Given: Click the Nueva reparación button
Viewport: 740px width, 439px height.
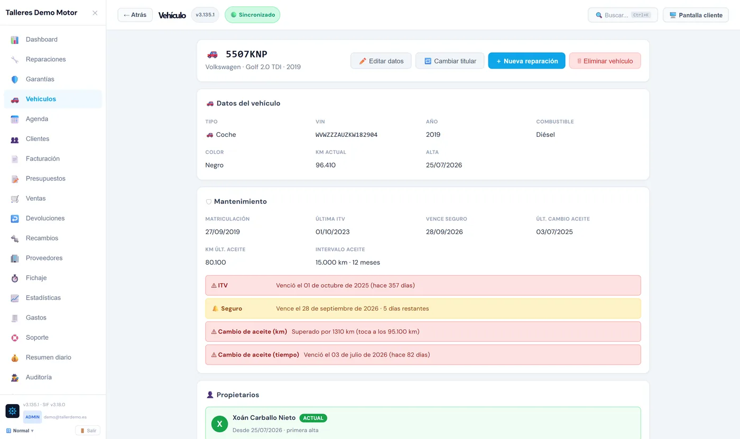Looking at the screenshot, I should tap(526, 61).
